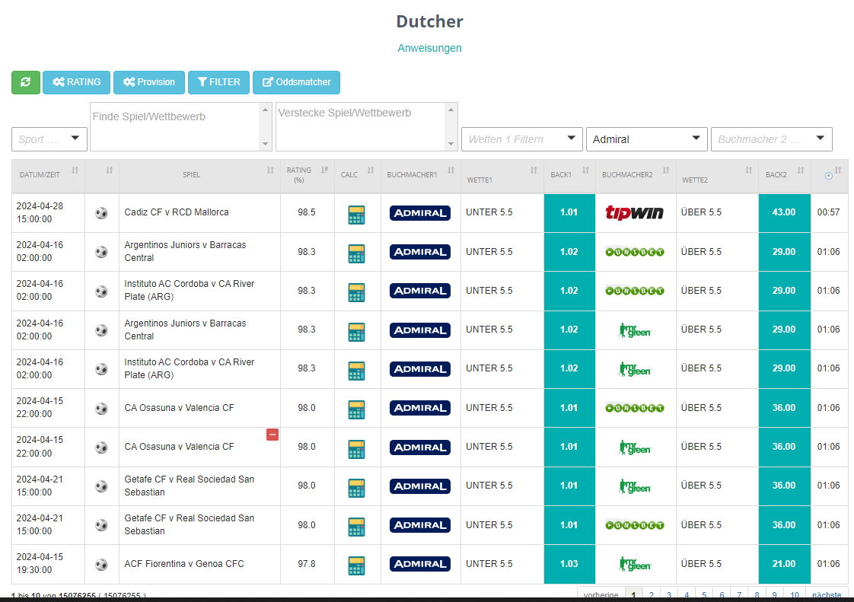854x602 pixels.
Task: Open calculator for Cadiz CF v RCD Mallorca
Action: (356, 215)
